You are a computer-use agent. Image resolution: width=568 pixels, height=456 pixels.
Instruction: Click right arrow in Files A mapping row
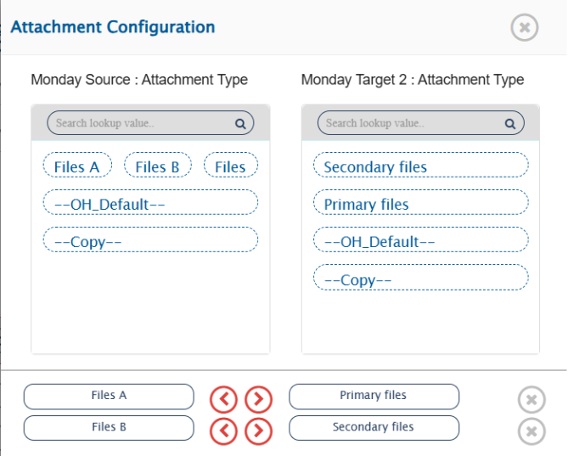point(258,397)
